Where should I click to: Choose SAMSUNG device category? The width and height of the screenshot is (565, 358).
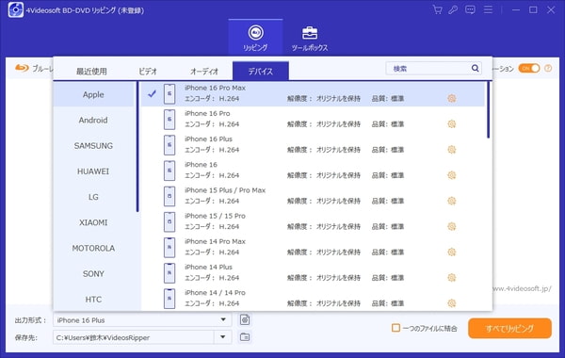pyautogui.click(x=93, y=146)
